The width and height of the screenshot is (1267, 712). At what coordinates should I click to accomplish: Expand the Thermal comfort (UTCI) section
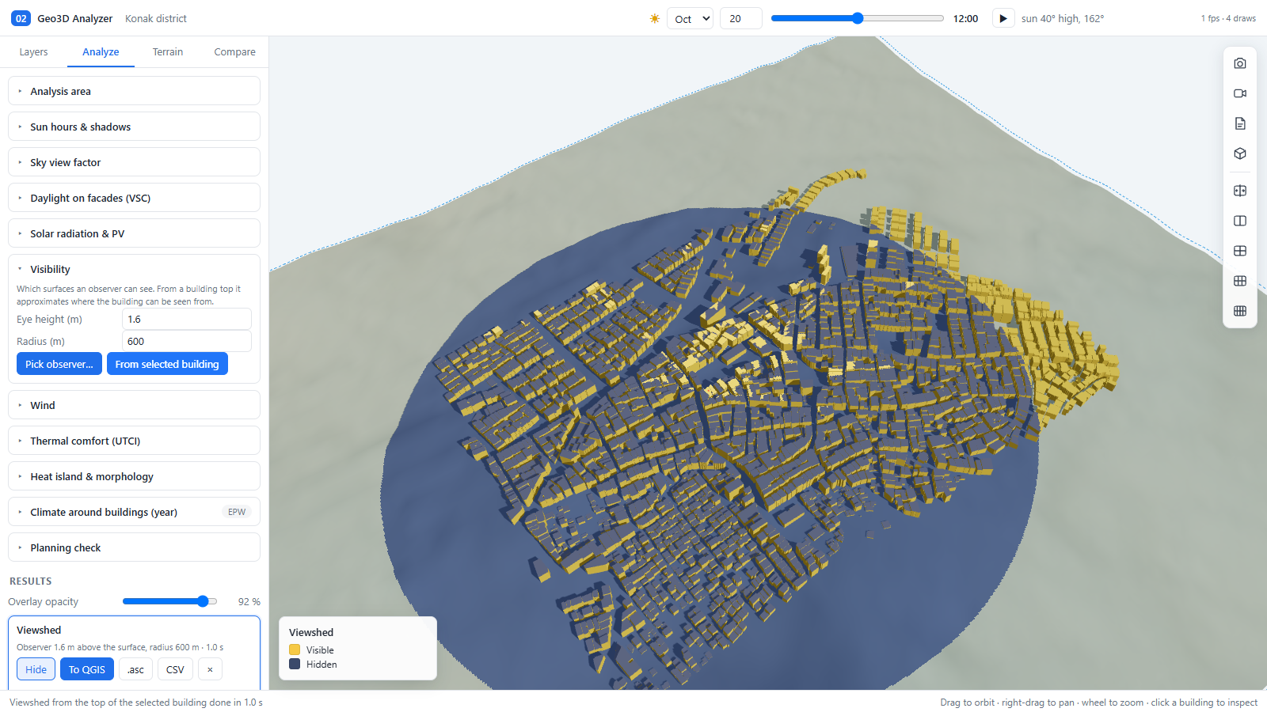click(x=134, y=441)
